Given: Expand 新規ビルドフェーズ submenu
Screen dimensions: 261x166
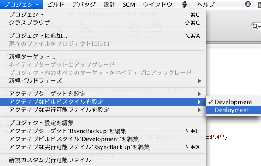Looking at the screenshot, I should (103, 81).
